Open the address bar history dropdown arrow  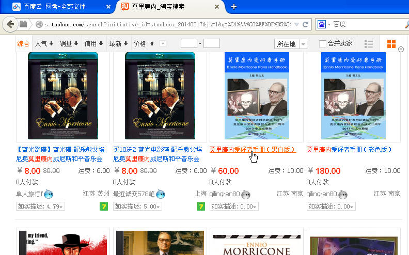(x=296, y=24)
